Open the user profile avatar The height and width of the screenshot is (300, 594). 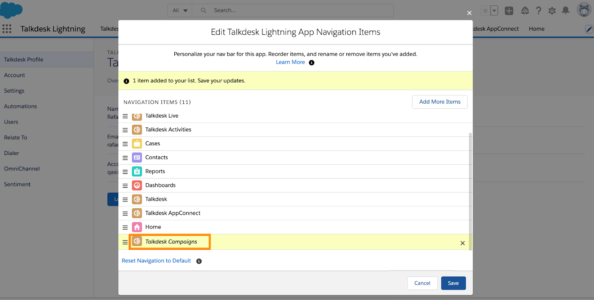(584, 10)
